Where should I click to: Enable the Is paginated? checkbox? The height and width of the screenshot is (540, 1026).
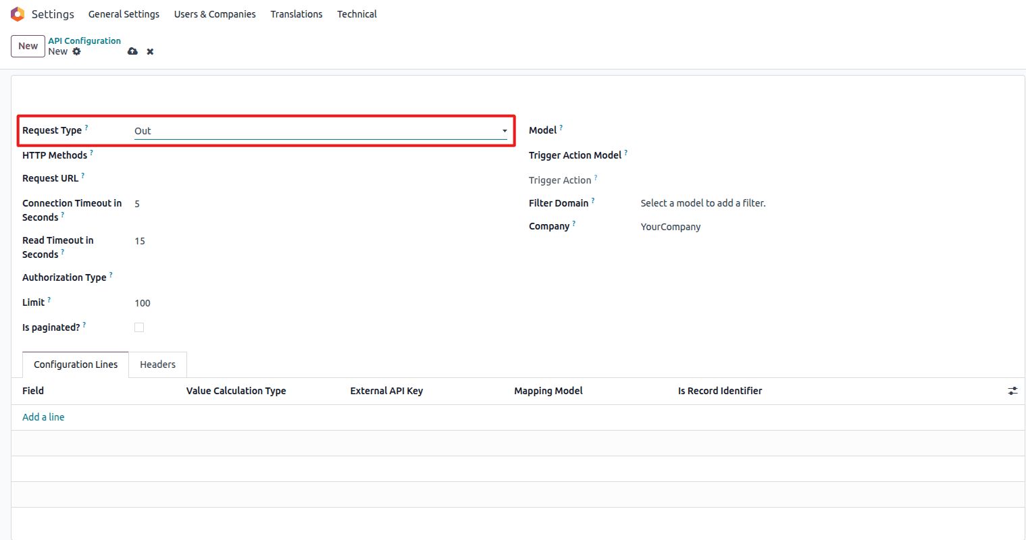[139, 327]
